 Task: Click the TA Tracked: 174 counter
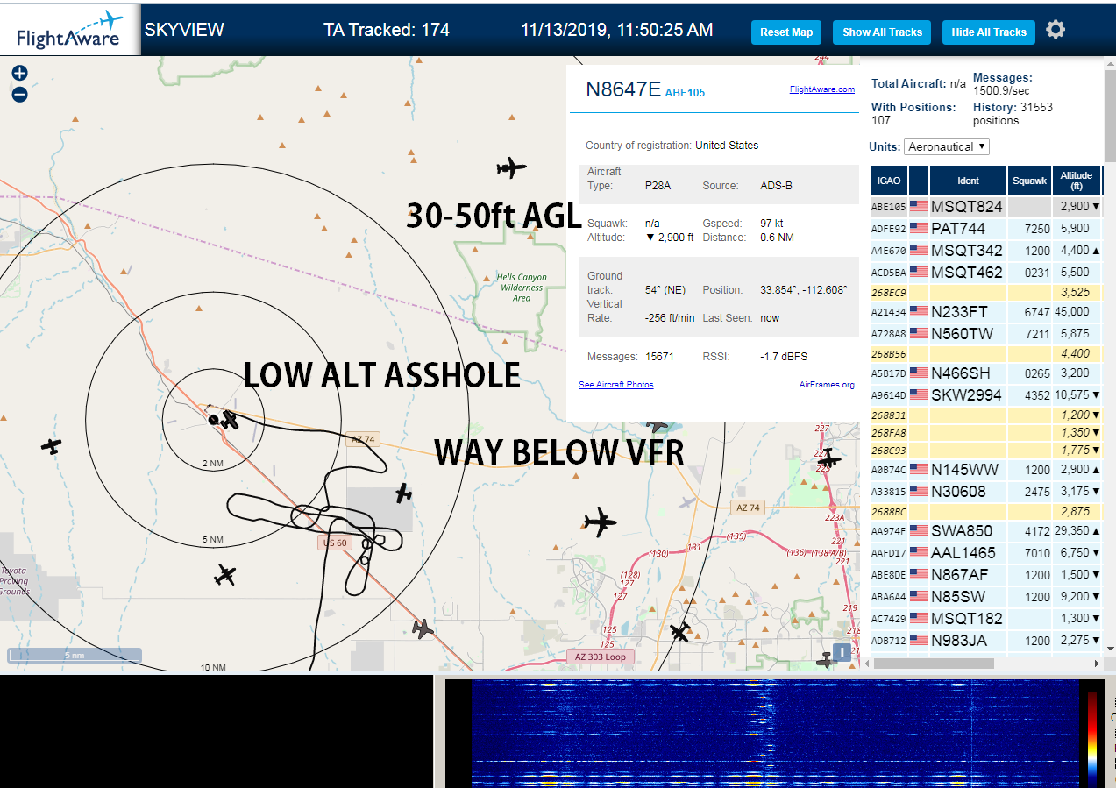(x=387, y=30)
